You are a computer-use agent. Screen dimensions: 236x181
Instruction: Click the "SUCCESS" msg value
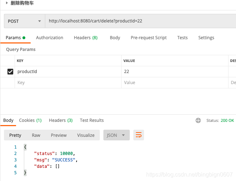pos(63,160)
